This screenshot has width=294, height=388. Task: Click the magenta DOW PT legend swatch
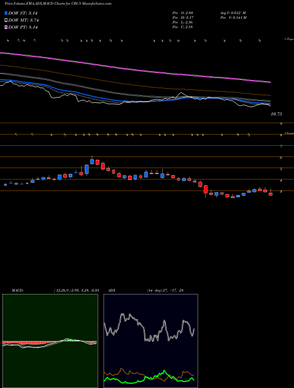(6, 27)
